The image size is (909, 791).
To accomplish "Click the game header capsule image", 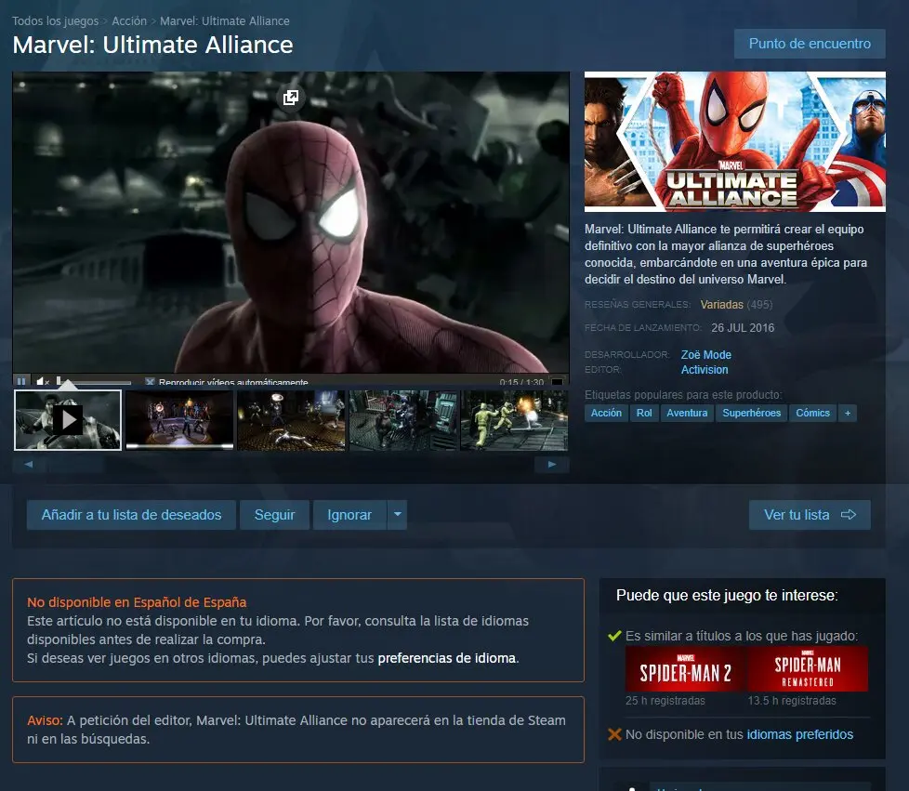I will click(734, 141).
